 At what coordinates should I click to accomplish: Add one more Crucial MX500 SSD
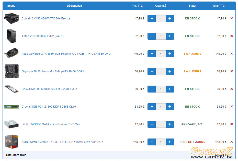point(170,89)
